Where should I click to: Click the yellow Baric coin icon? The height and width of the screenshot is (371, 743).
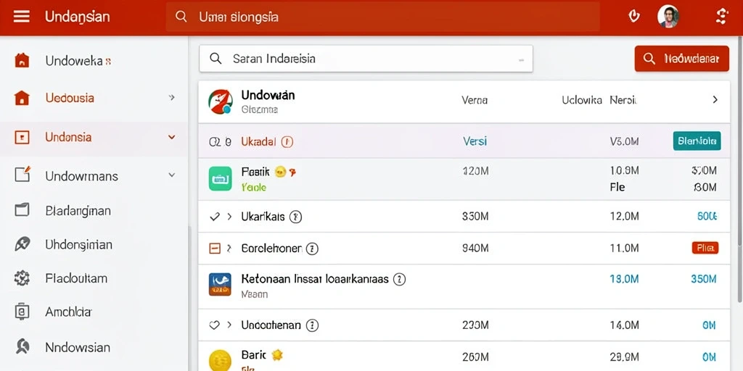[x=221, y=360]
